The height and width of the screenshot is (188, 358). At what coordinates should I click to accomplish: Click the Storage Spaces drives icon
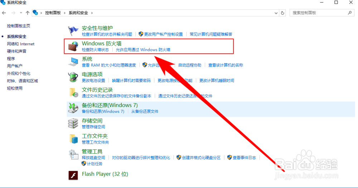[73, 123]
